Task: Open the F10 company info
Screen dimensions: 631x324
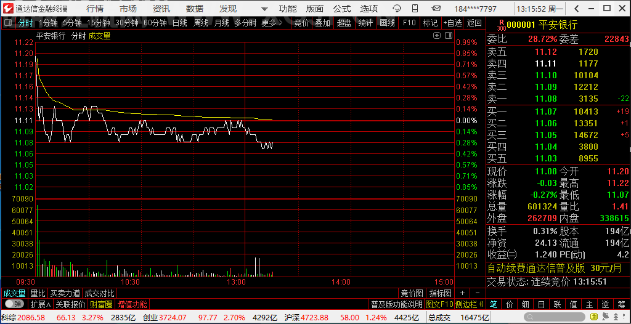Action: pos(409,23)
